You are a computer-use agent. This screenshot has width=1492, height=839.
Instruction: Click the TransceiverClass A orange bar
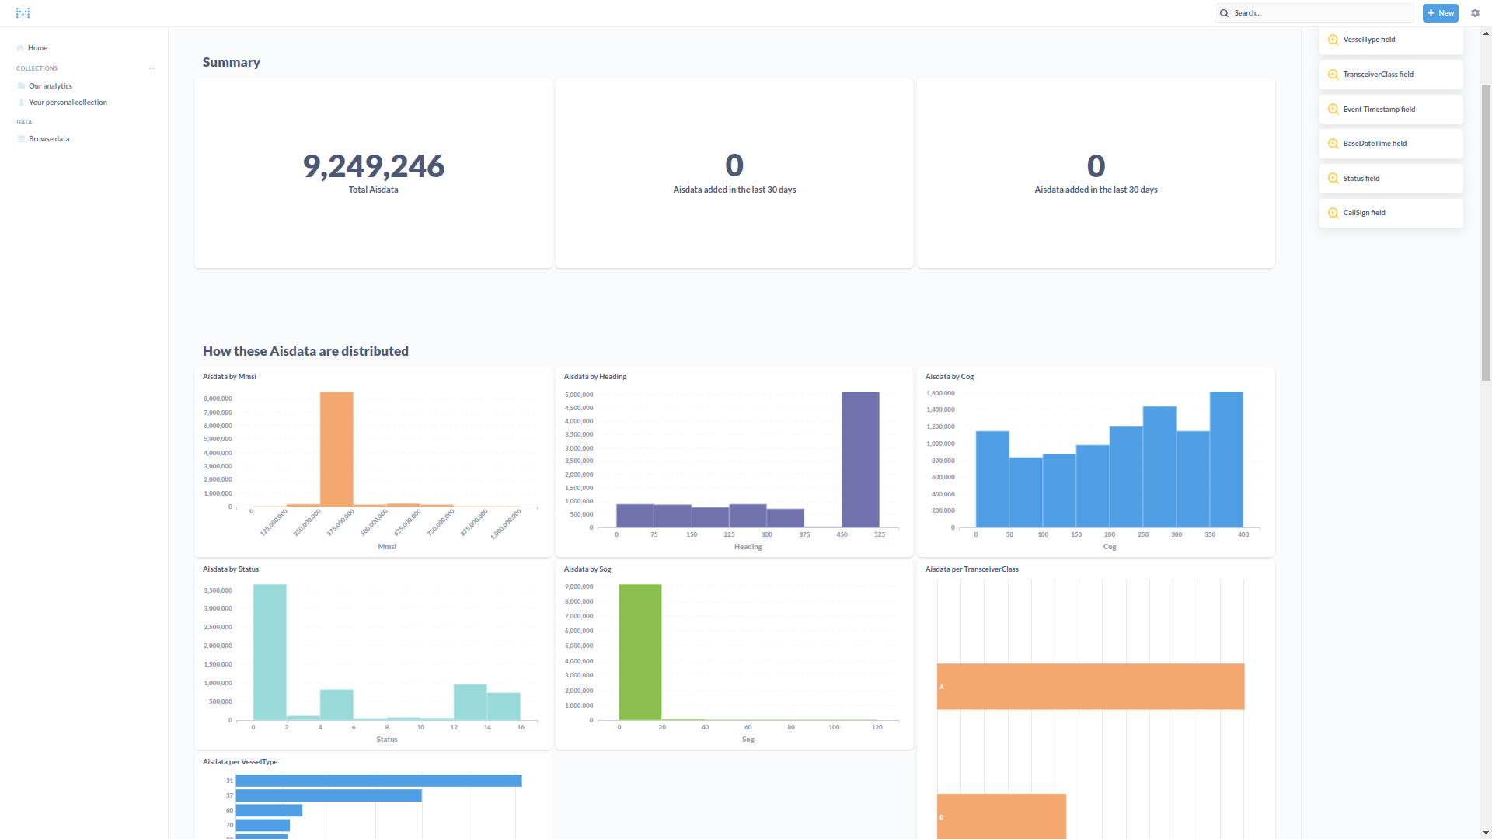click(x=1090, y=686)
